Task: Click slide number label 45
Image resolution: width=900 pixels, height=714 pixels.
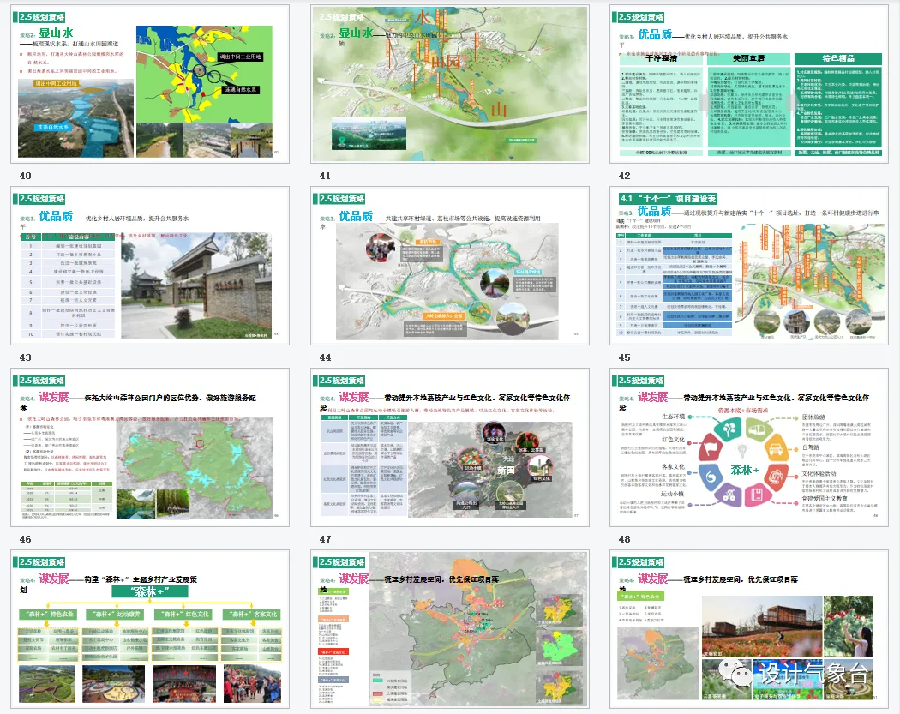Action: pyautogui.click(x=625, y=357)
